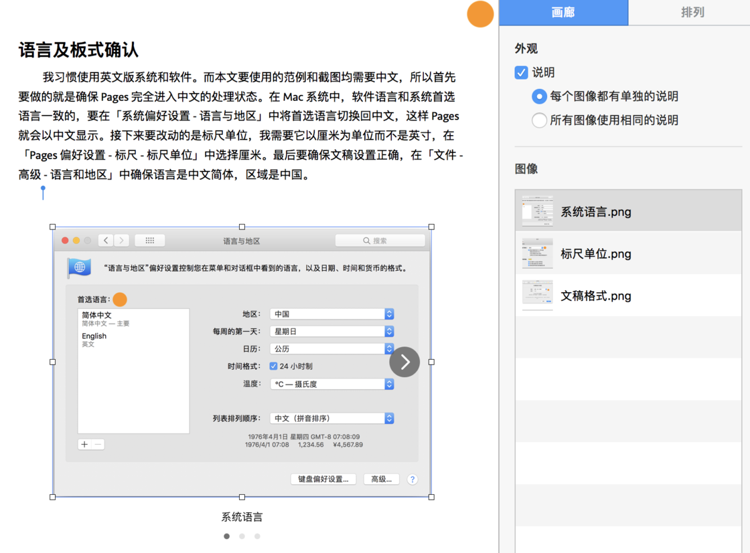Image resolution: width=750 pixels, height=553 pixels.
Task: Switch to the 排列 tab
Action: (x=692, y=12)
